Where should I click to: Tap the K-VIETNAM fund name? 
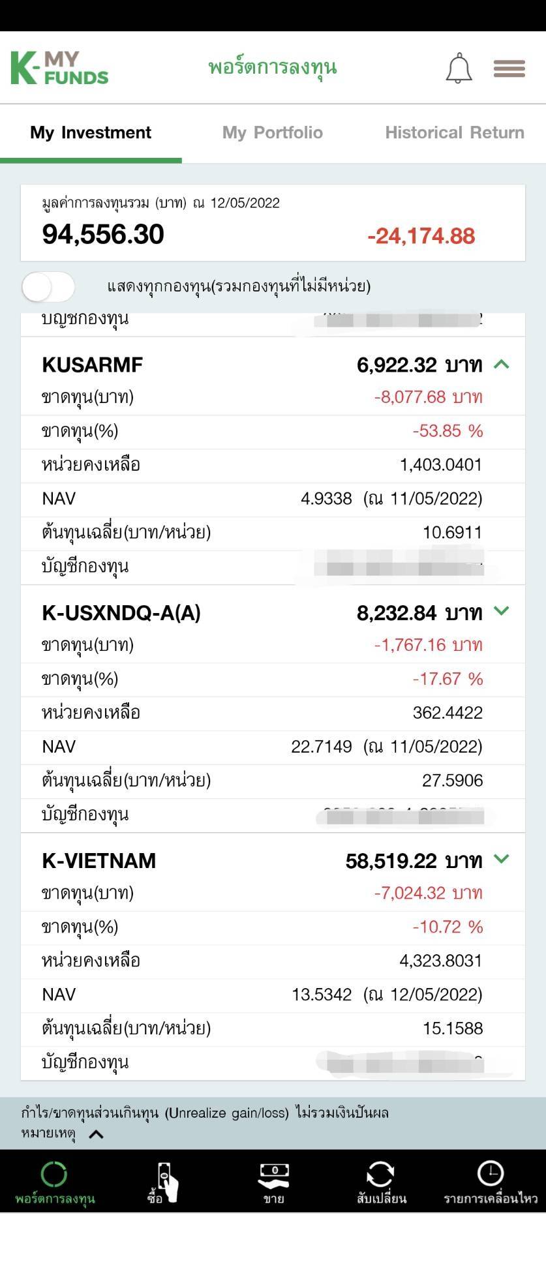(99, 861)
